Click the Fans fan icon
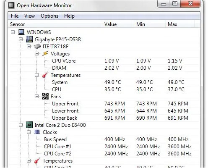Image resolution: width=208 pixels, height=168 pixels. click(x=45, y=96)
